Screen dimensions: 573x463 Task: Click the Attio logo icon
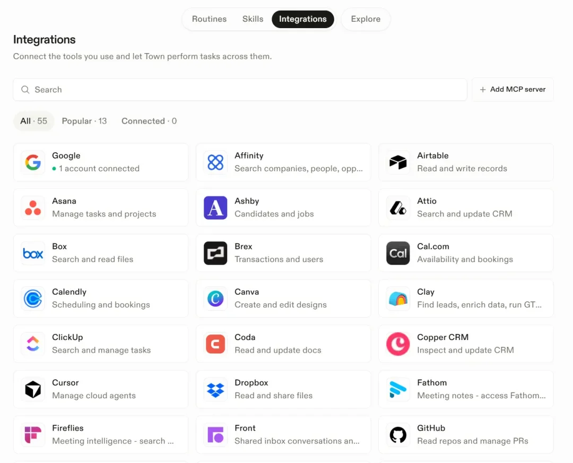[x=398, y=207]
